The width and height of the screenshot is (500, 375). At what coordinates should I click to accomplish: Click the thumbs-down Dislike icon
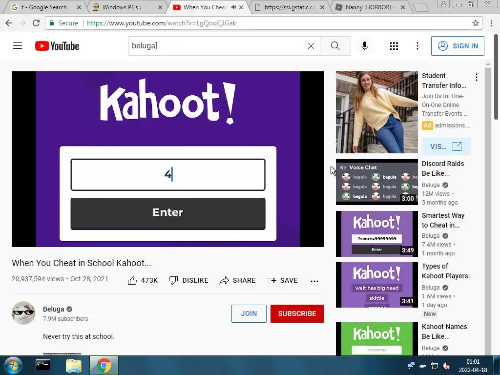[173, 280]
